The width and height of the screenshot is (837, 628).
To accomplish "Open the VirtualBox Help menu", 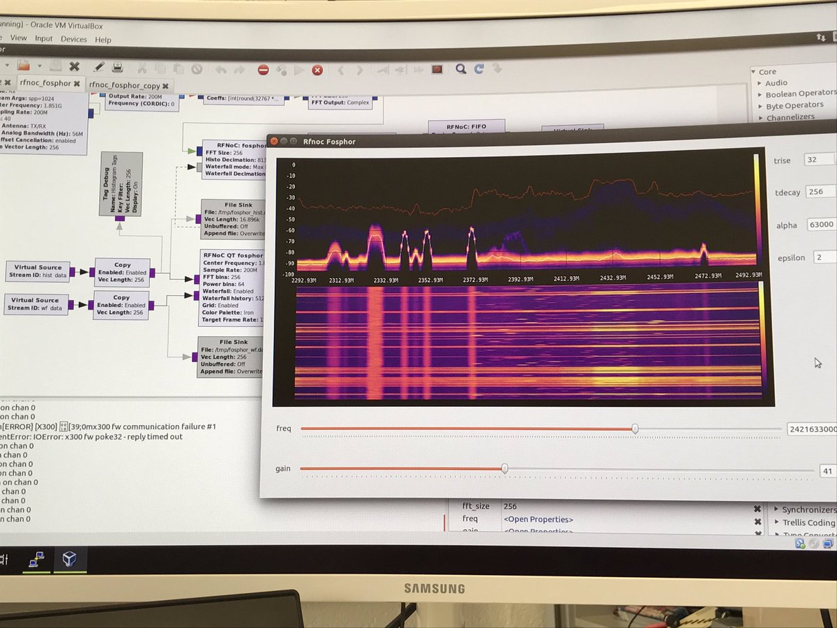I will (103, 40).
